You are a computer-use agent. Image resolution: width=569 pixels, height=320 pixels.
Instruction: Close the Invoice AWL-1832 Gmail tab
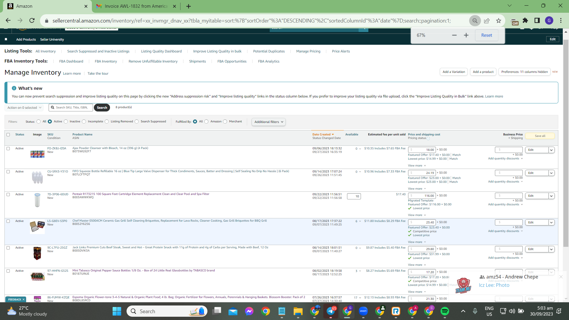175,6
